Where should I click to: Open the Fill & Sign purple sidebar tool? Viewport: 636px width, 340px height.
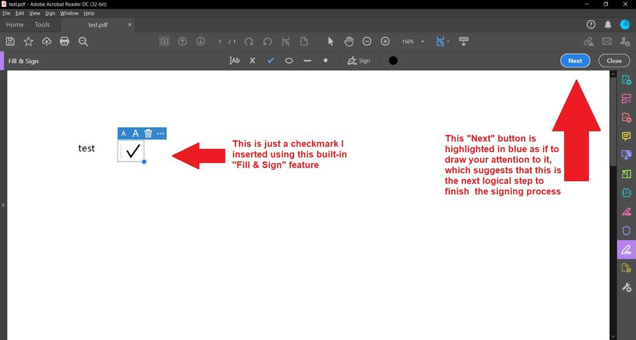(626, 249)
